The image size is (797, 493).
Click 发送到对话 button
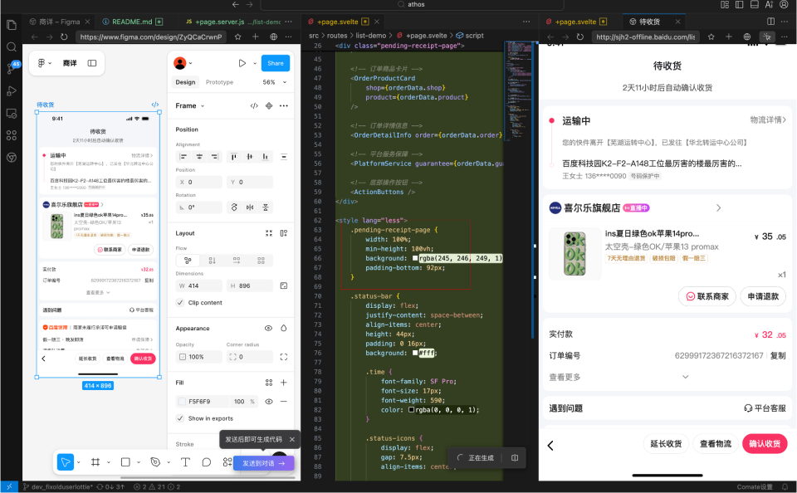(x=264, y=463)
